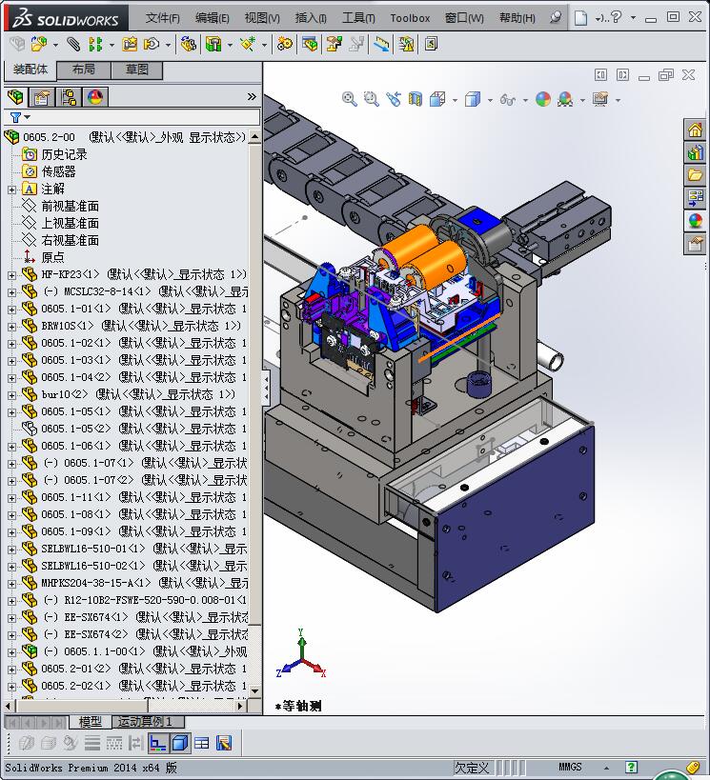The image size is (710, 780).
Task: Open View Palette icon in task pane
Action: tap(695, 197)
